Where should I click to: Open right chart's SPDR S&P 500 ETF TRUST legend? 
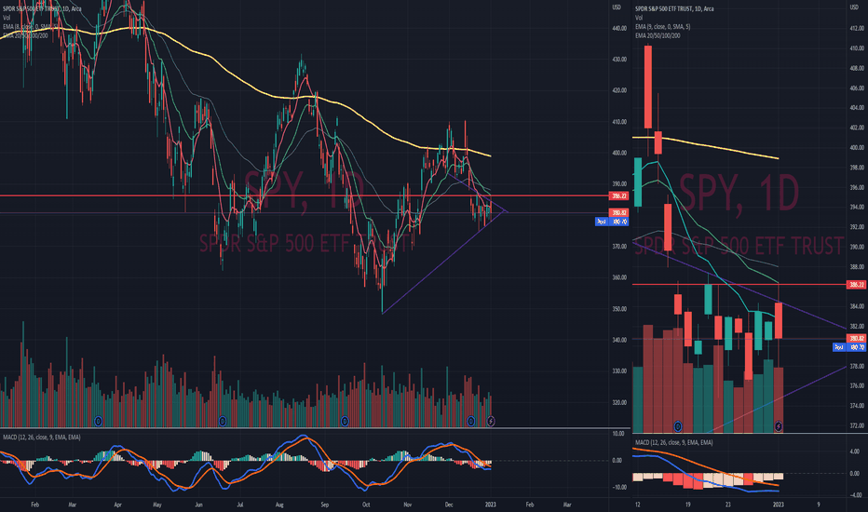coord(674,9)
